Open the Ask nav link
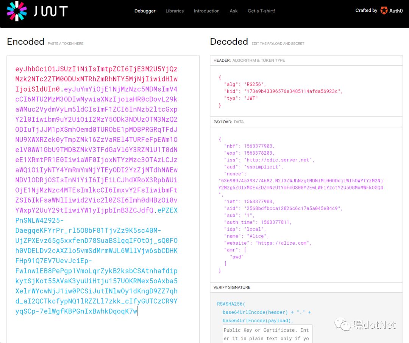Viewport: 409px width, 343px height. (233, 11)
